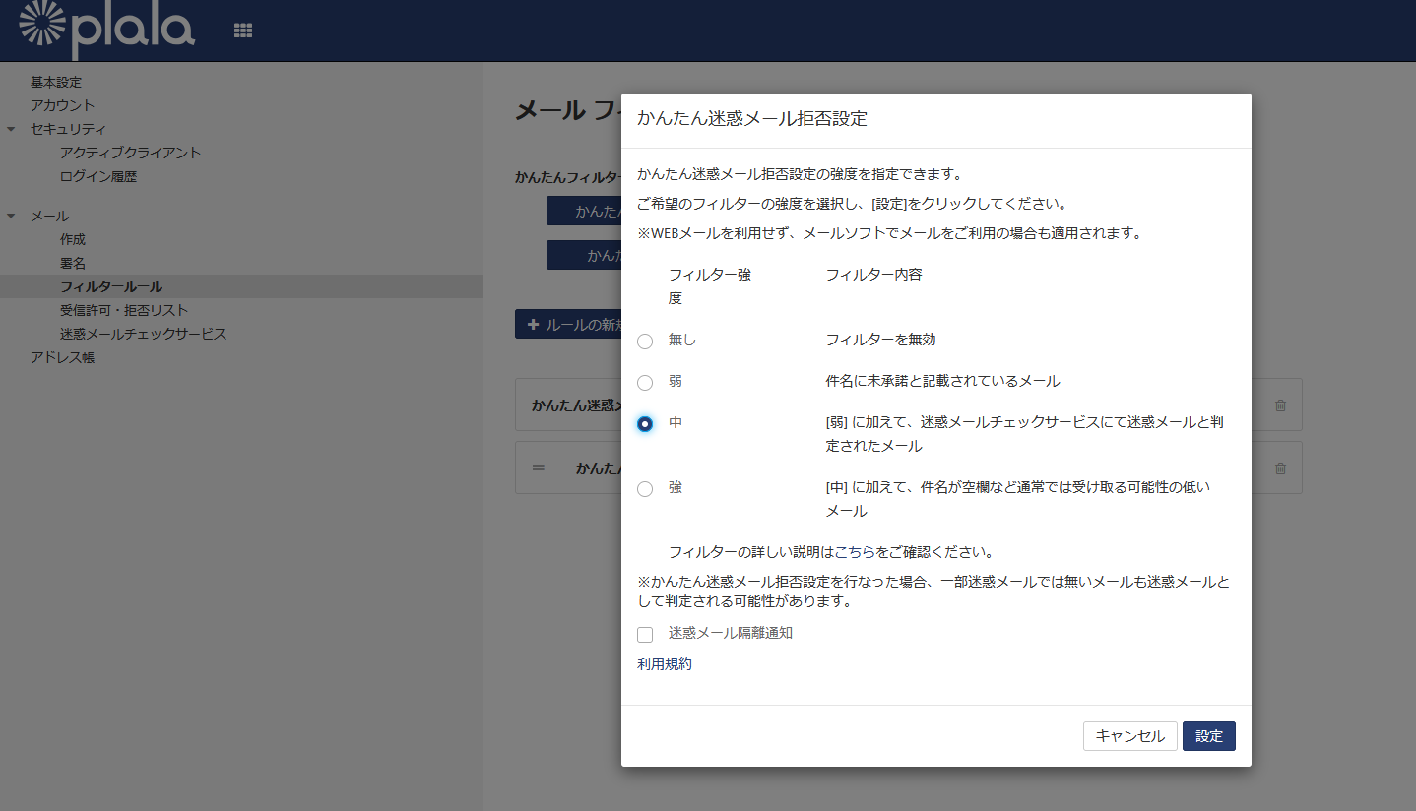Open the 利用規約 link
This screenshot has width=1416, height=811.
coord(665,663)
